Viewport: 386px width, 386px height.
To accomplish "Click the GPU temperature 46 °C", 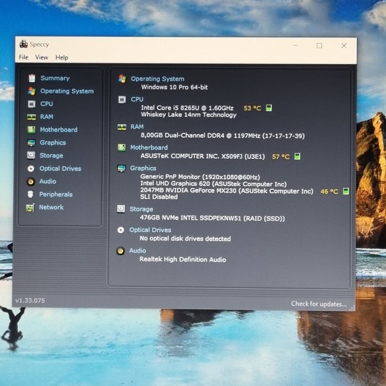I will pyautogui.click(x=329, y=191).
